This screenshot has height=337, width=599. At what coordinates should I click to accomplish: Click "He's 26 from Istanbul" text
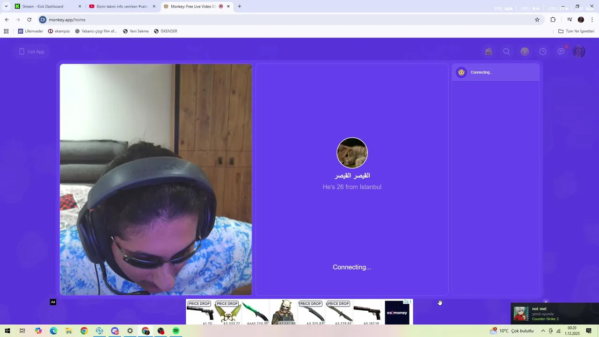352,187
